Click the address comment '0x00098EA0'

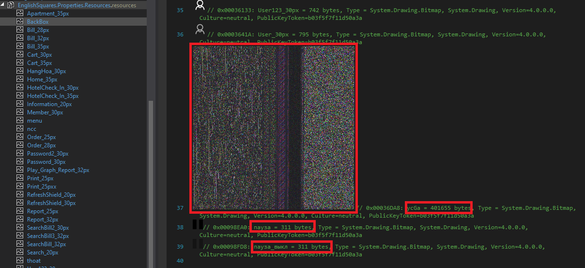230,227
